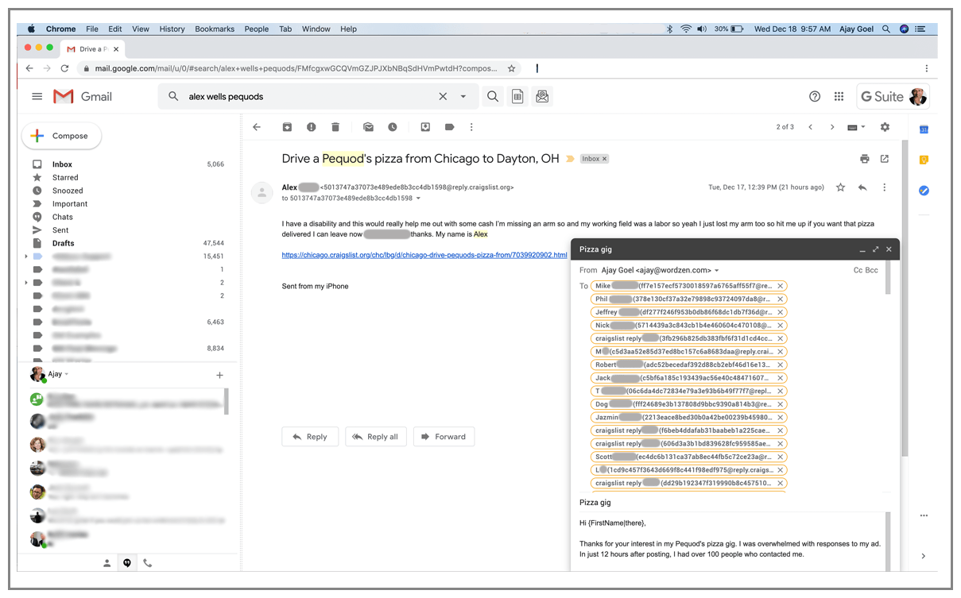961x598 pixels.
Task: Open the Labels icon in toolbar
Action: click(449, 127)
